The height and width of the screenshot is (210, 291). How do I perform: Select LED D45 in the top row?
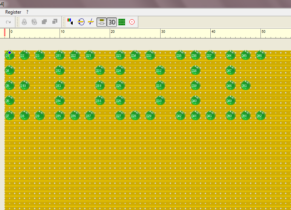245,55
